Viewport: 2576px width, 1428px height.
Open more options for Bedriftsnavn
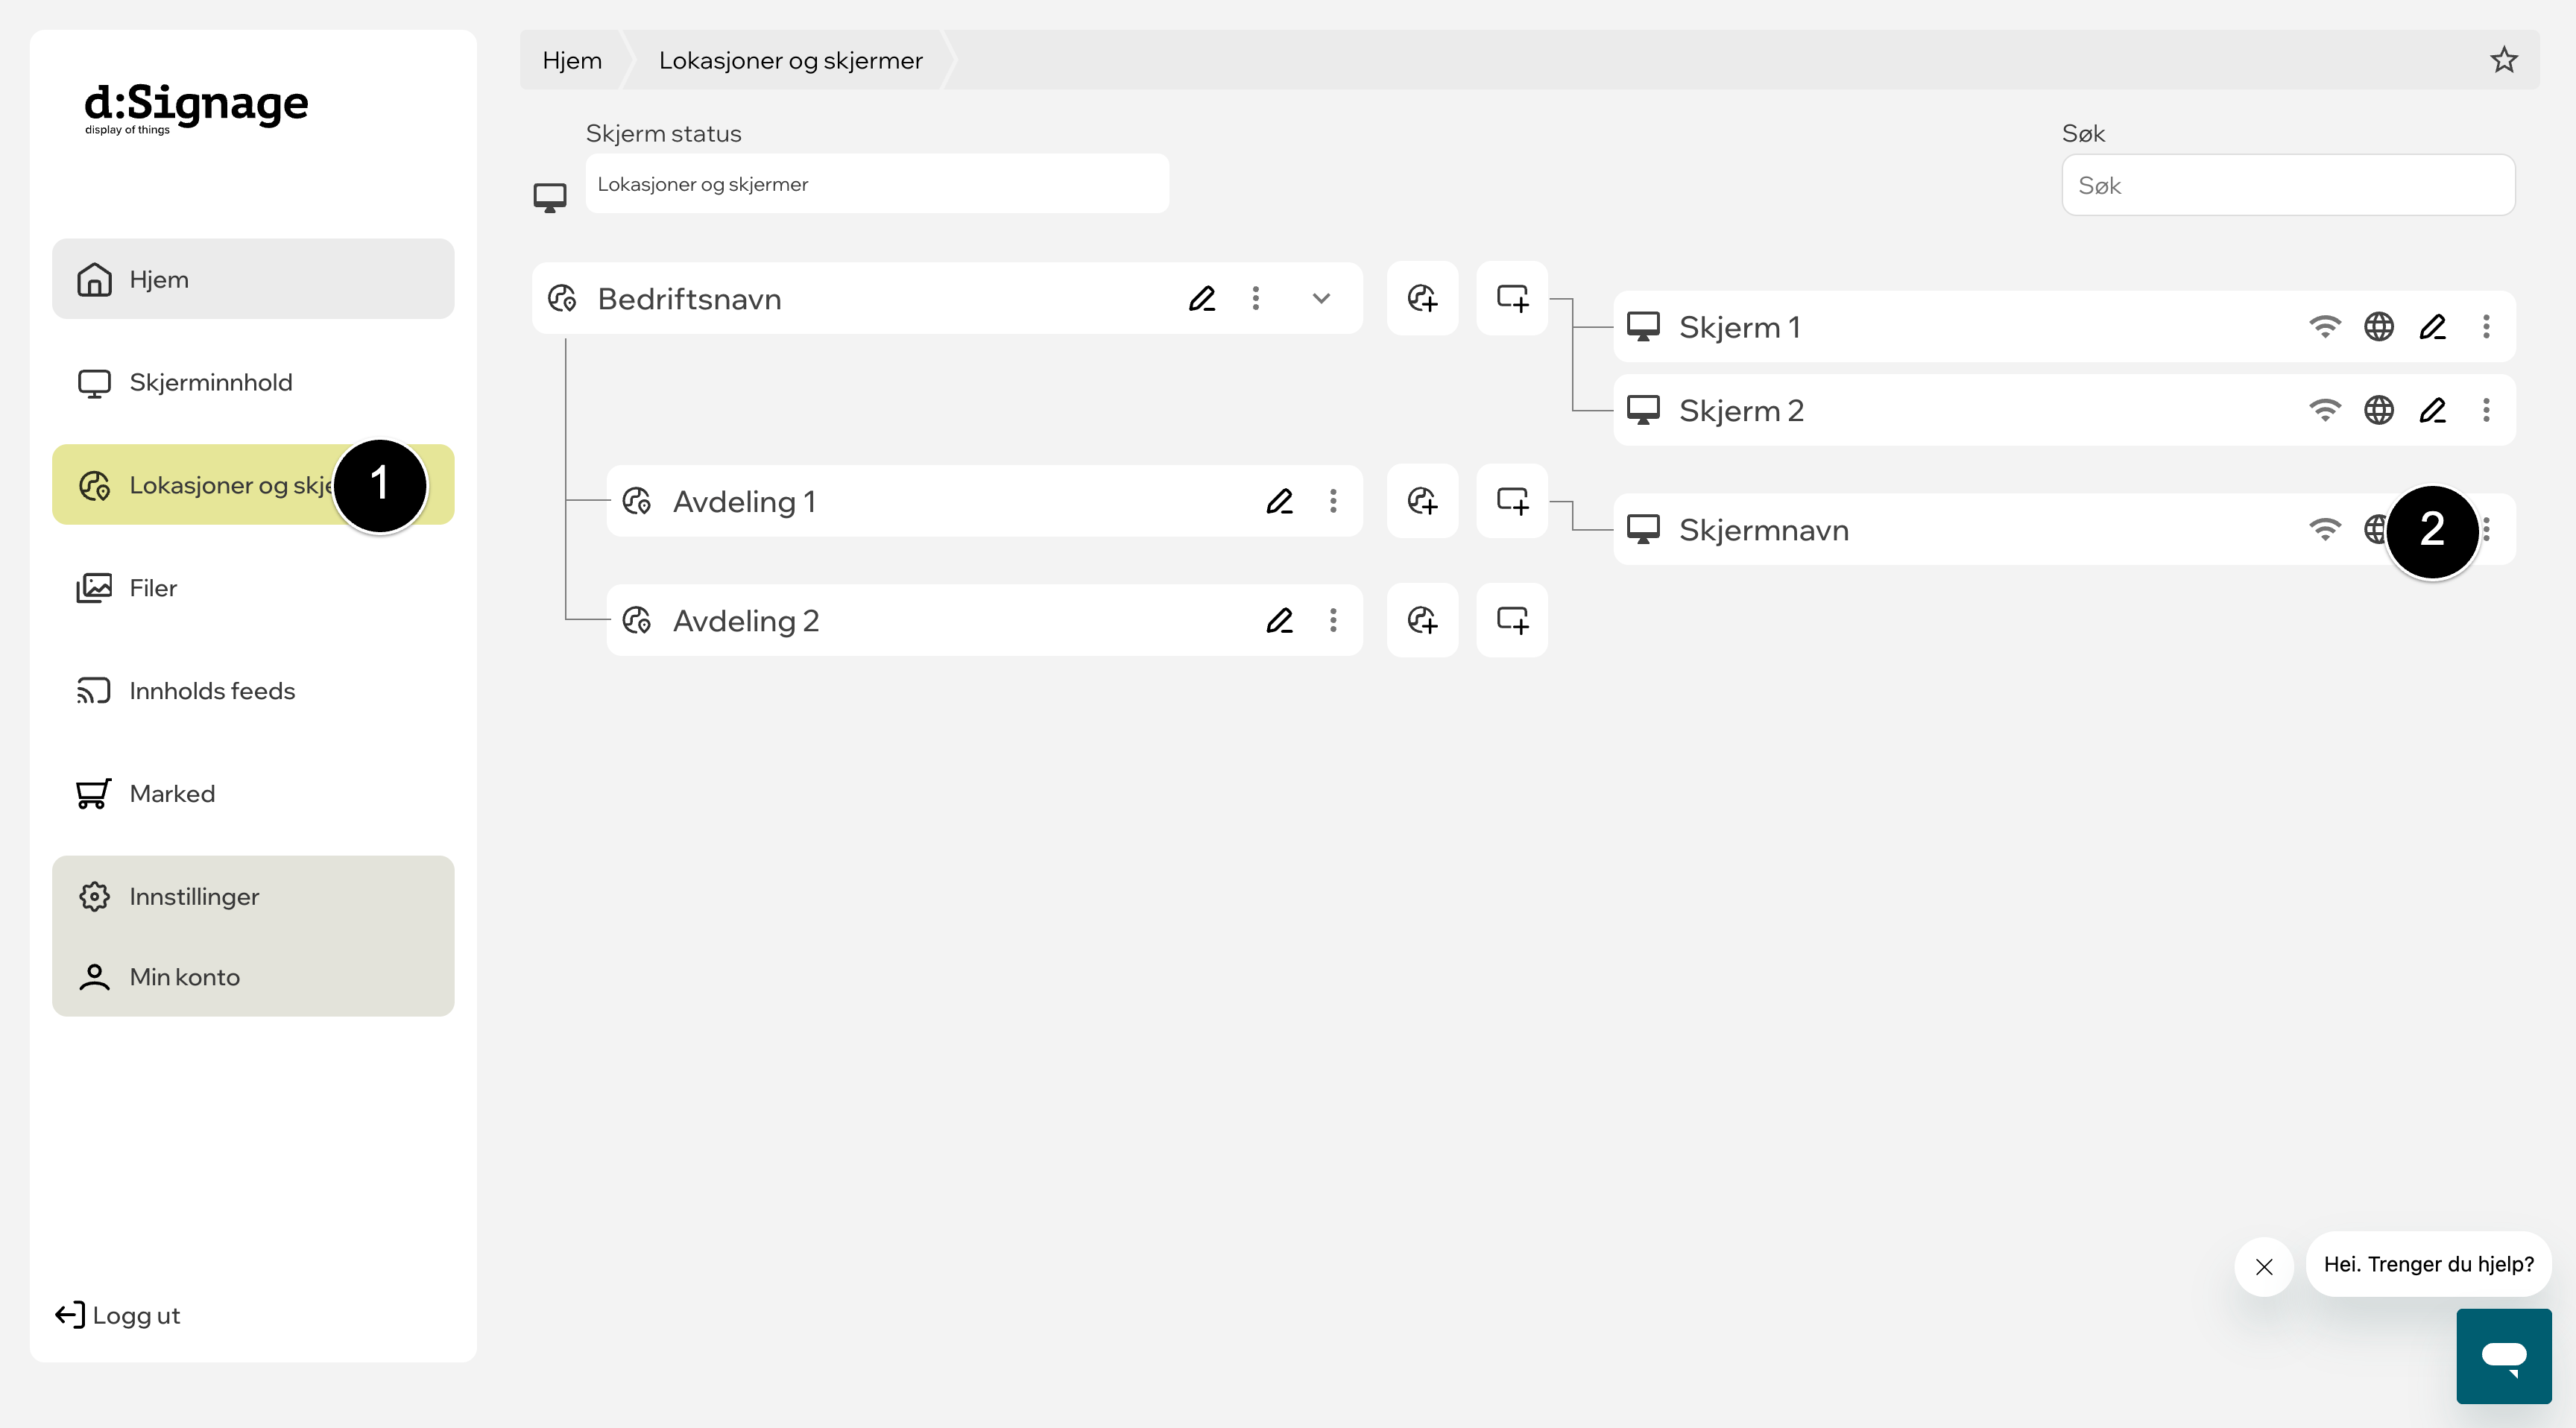point(1256,298)
